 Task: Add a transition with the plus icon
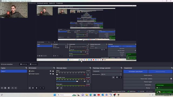pyautogui.click(x=113, y=77)
